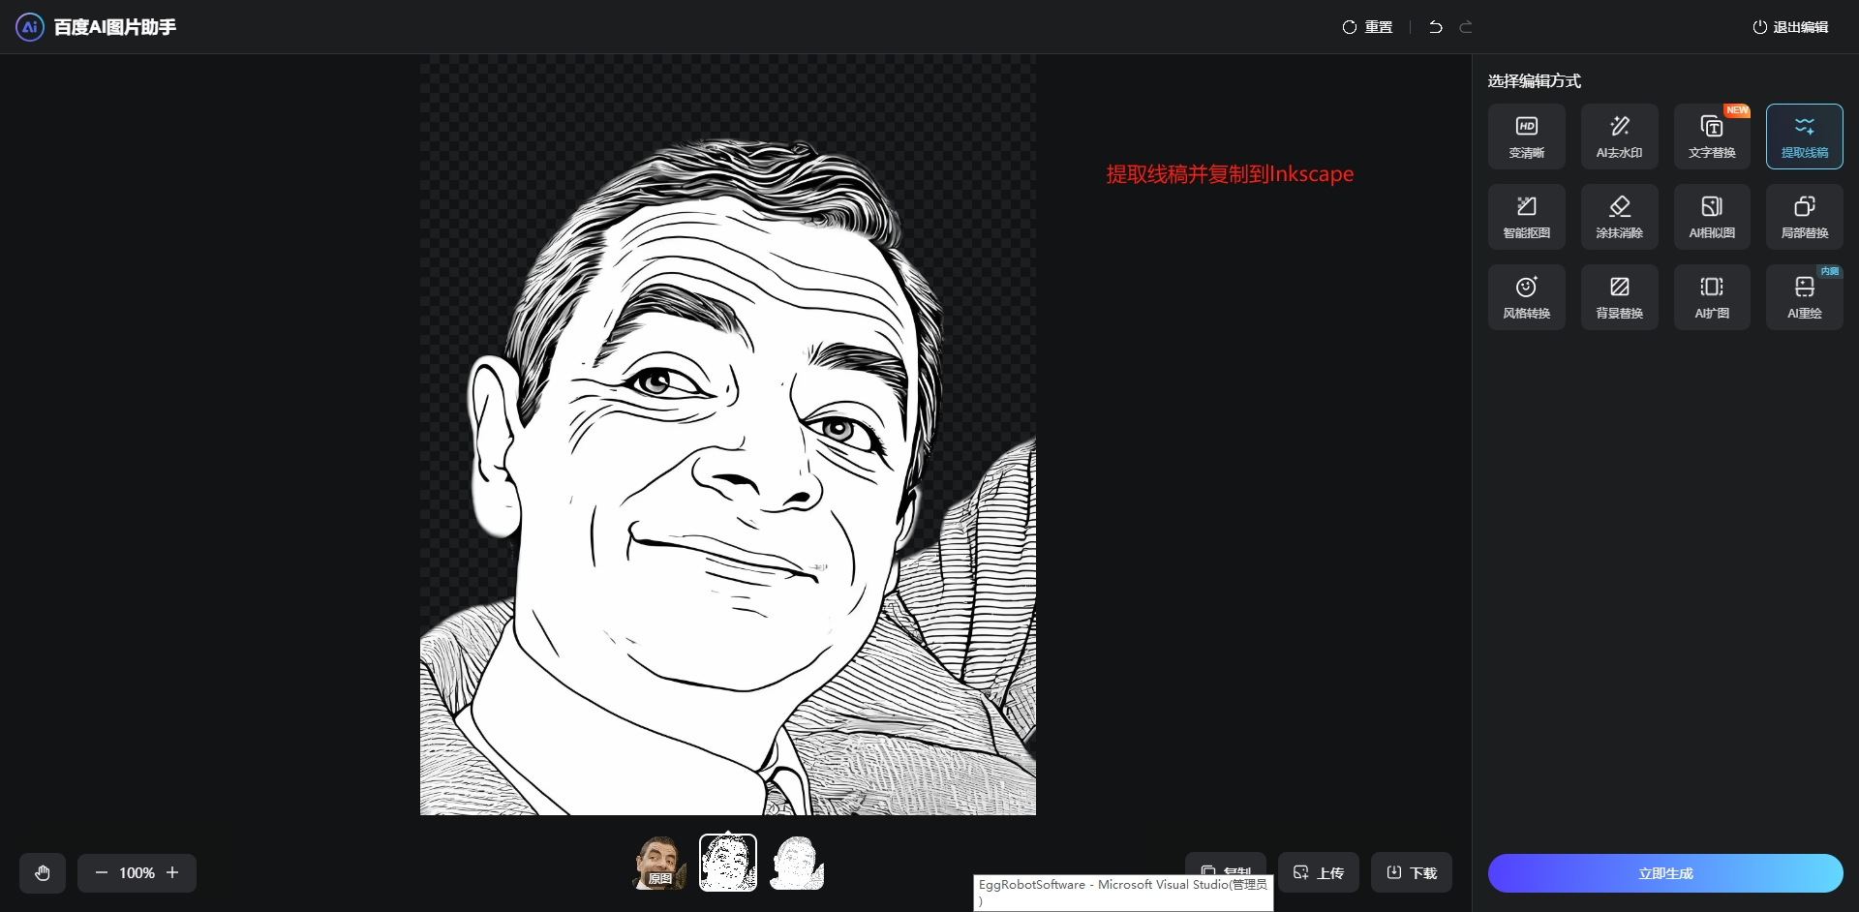Select the 原图 original image thumbnail

point(659,863)
